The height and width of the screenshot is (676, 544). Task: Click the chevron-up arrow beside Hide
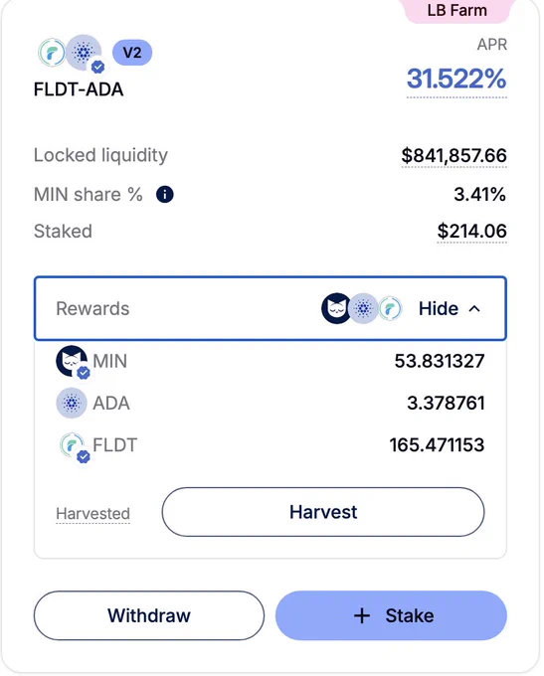[474, 309]
